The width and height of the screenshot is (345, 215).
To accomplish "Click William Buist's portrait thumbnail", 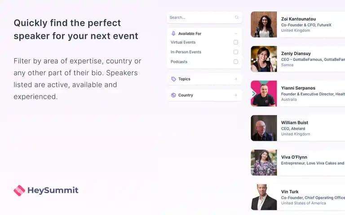I will pos(264,128).
